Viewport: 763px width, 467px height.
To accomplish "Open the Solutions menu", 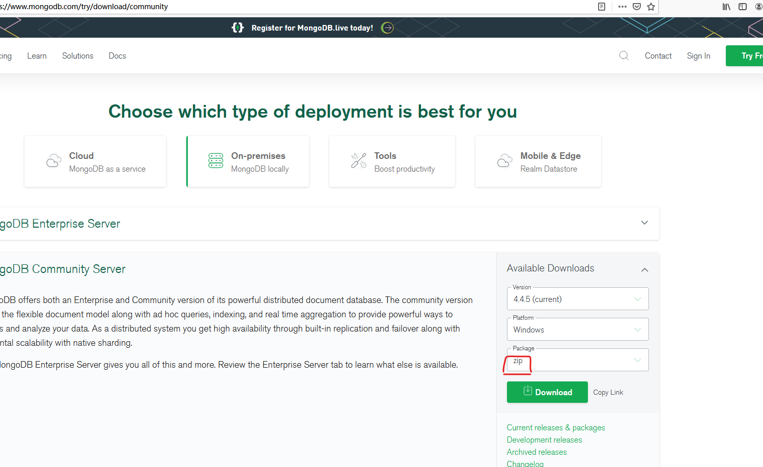I will 78,56.
